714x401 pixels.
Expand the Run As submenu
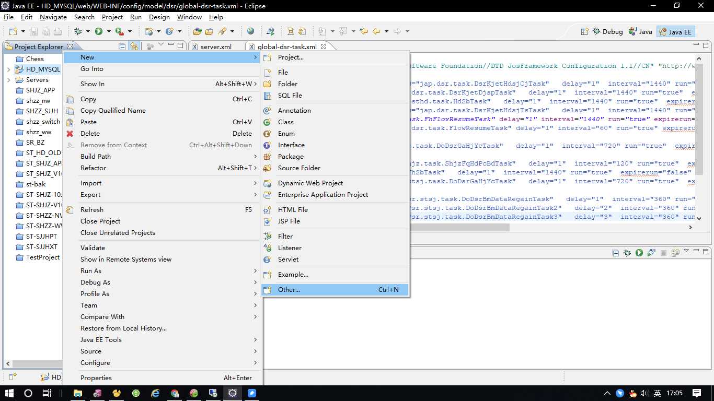[162, 270]
